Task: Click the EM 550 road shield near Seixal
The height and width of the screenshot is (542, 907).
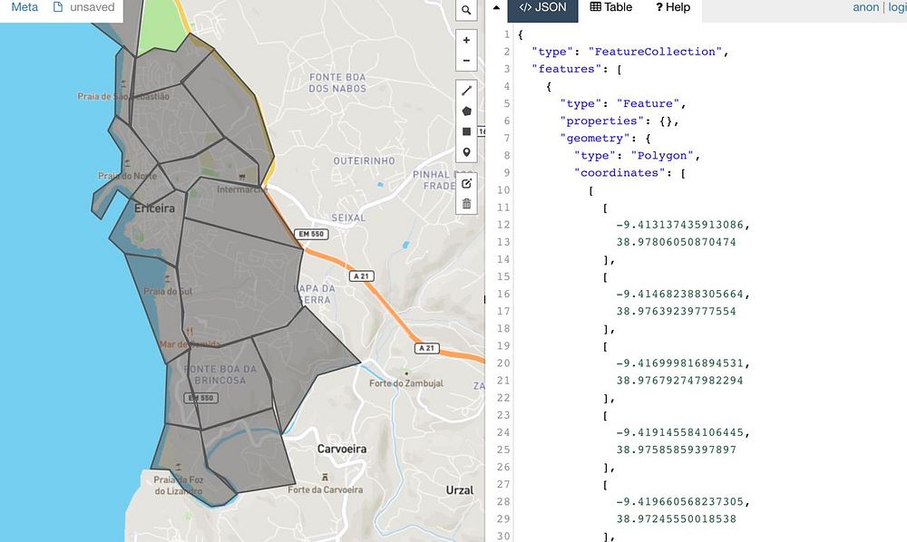Action: (x=311, y=234)
